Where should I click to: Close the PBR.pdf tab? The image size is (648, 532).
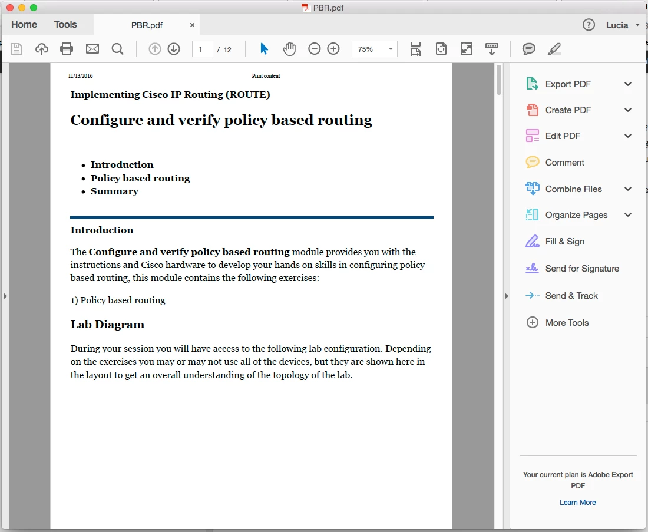(192, 25)
